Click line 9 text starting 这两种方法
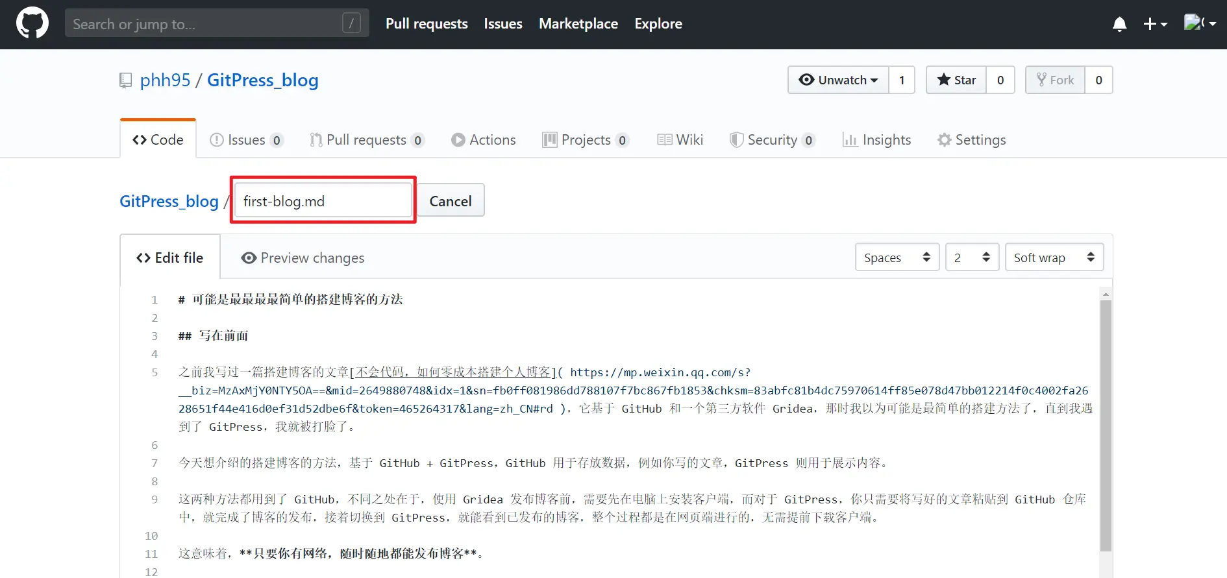1227x578 pixels. (632, 508)
